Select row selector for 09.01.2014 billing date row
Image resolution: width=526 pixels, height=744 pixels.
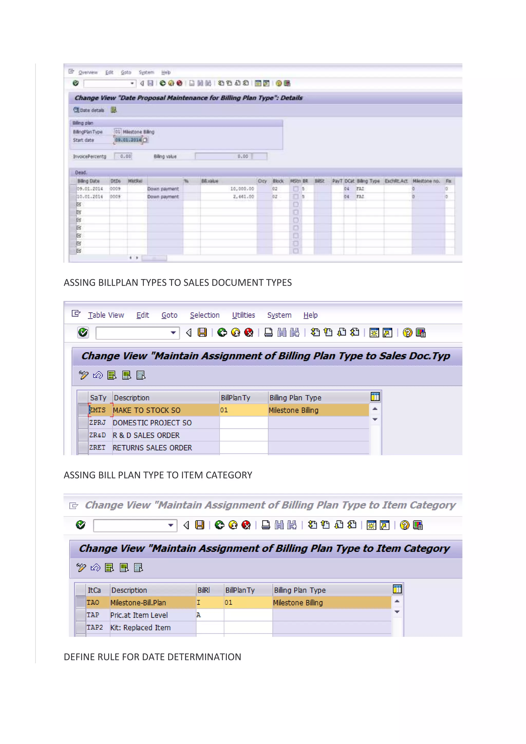click(x=73, y=189)
